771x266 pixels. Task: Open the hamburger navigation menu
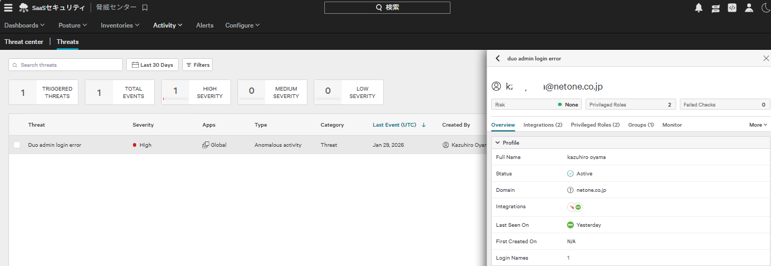(x=8, y=7)
